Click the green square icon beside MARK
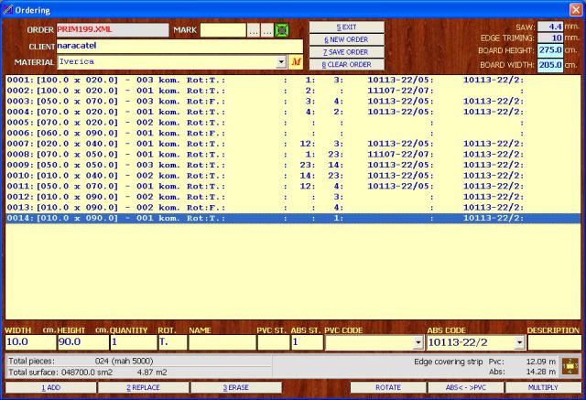This screenshot has height=400, width=586. tap(281, 30)
